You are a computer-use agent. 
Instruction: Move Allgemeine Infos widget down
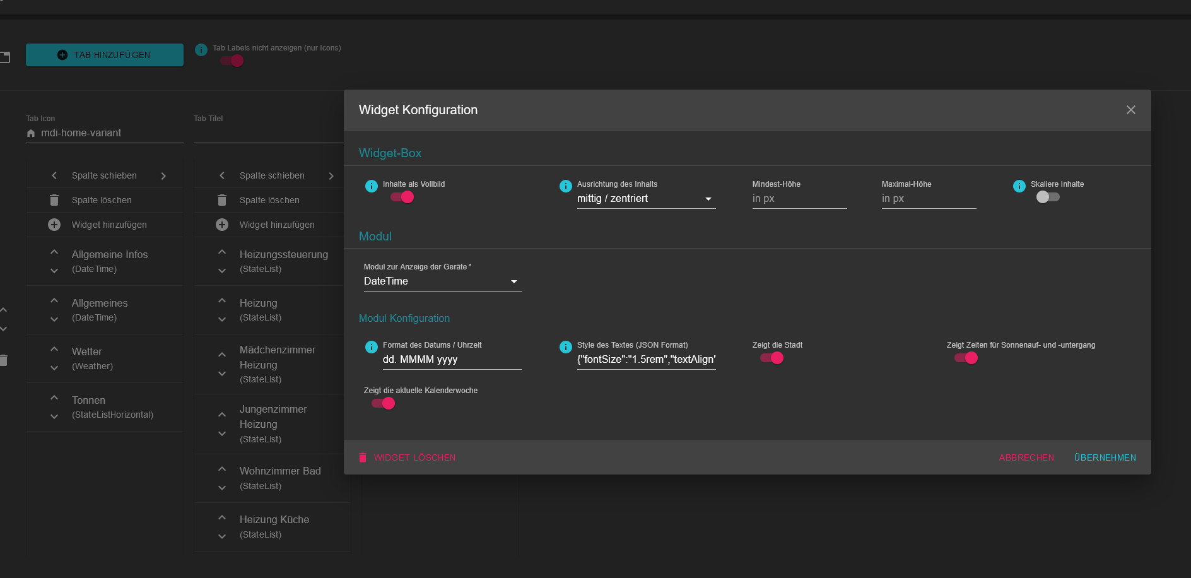click(x=54, y=271)
